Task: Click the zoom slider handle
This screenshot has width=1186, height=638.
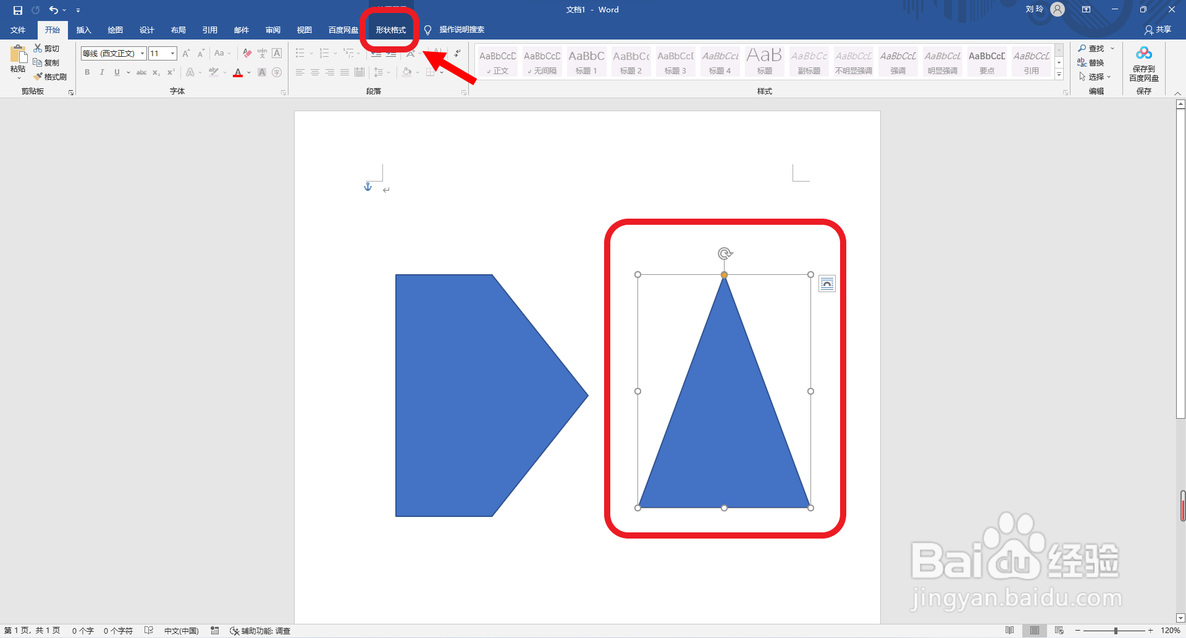Action: click(1116, 631)
